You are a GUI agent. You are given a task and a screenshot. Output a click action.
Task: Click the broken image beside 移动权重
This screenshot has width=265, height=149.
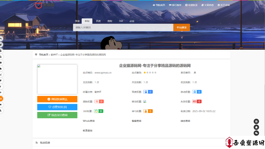click(x=145, y=102)
